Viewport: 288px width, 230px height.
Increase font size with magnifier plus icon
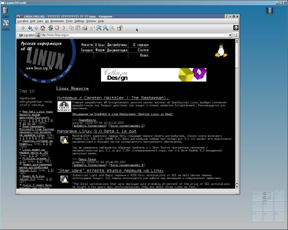105,28
